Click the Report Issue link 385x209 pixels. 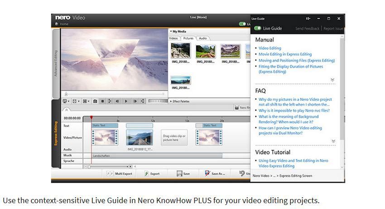click(333, 28)
